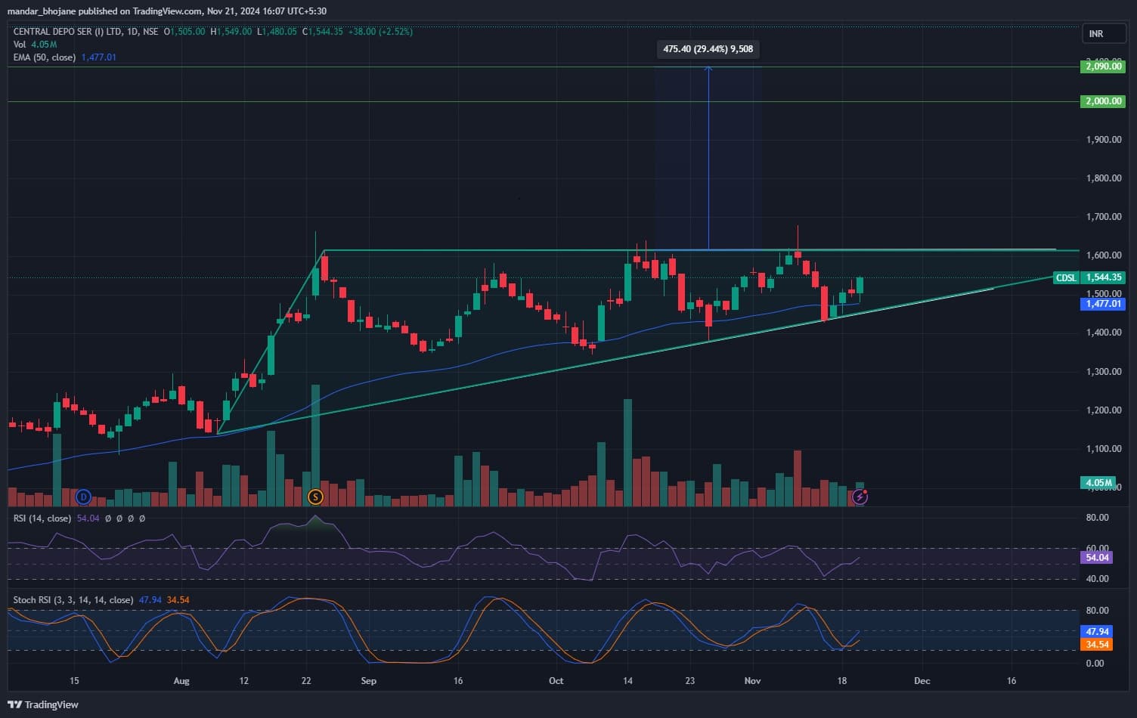The width and height of the screenshot is (1137, 718).
Task: Click the orange 34.54 Stoch RSI tag
Action: 1097,645
